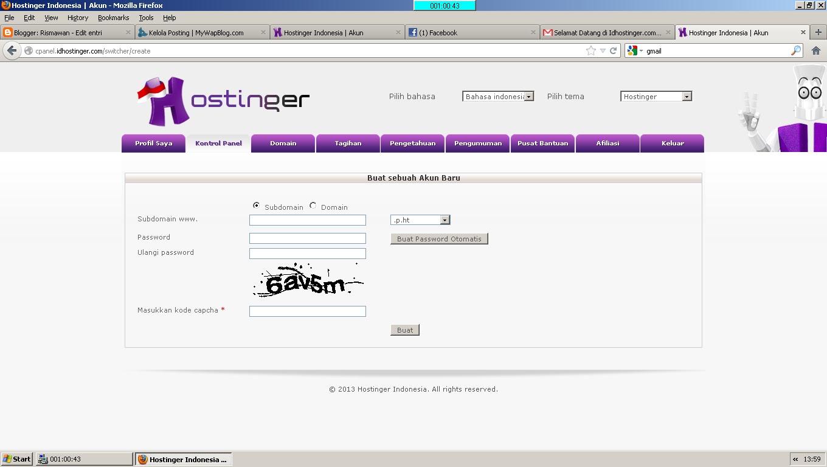Close the Facebook tab
The width and height of the screenshot is (827, 467).
point(533,32)
